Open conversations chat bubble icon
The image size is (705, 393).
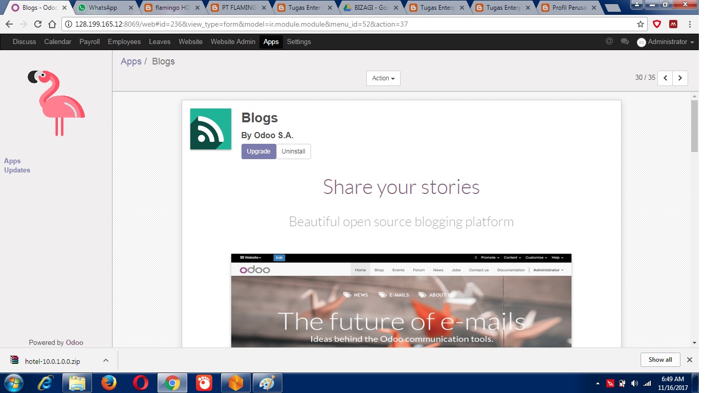pyautogui.click(x=625, y=41)
